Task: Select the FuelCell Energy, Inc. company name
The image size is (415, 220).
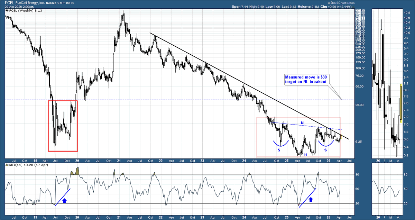Action: point(29,3)
